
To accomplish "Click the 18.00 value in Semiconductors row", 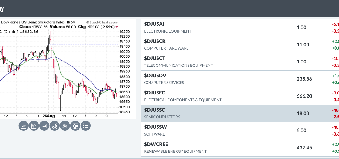I will coord(303,113).
